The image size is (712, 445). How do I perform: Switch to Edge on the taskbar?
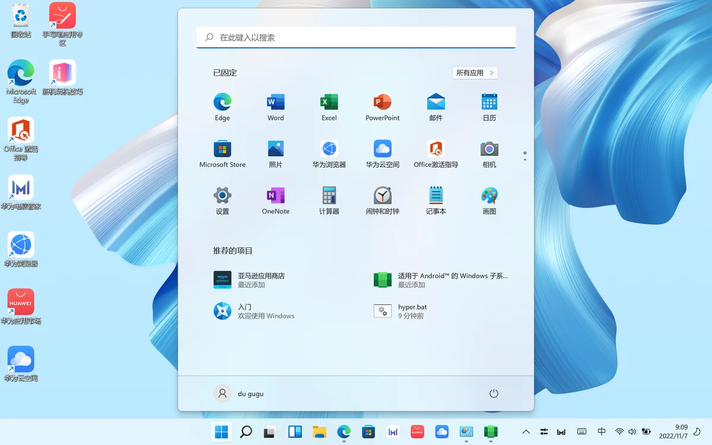pos(344,432)
